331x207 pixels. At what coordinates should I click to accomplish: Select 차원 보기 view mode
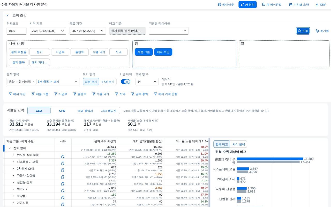point(91,82)
